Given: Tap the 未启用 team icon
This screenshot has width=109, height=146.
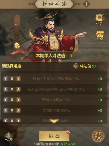Looking at the screenshot, I should (9, 136).
